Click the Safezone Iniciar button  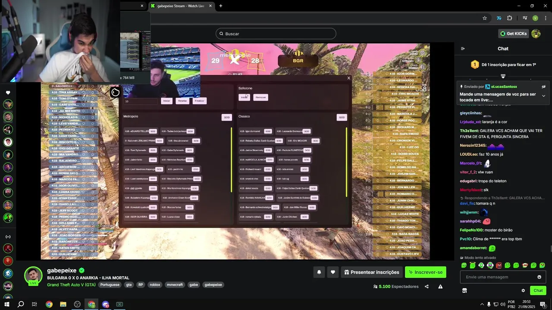tap(245, 97)
